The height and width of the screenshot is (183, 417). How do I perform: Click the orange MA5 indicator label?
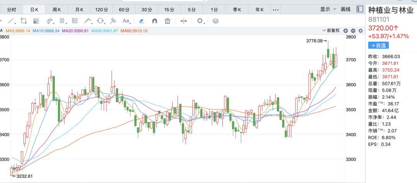click(x=18, y=31)
